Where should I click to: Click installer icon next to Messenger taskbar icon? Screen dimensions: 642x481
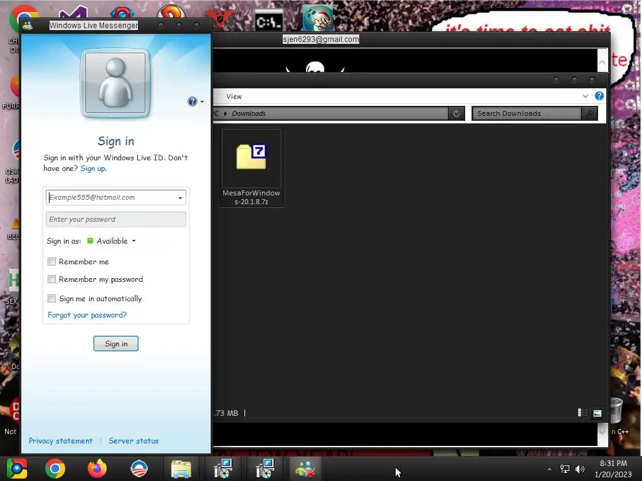click(265, 468)
